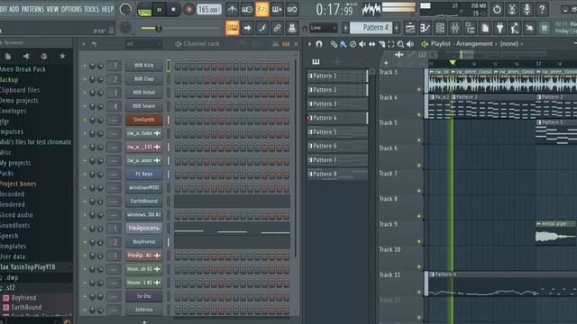Select Pattern 5 in the pattern picker
Screen dimensions: 577x324
pyautogui.click(x=337, y=132)
